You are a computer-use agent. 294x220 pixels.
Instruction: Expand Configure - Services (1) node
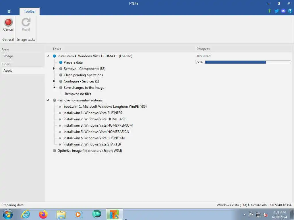pos(54,81)
